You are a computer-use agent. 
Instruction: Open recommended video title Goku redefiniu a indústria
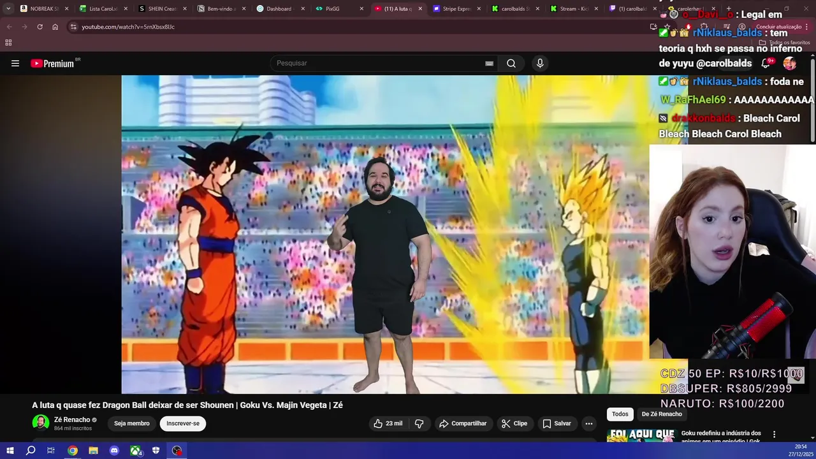721,437
